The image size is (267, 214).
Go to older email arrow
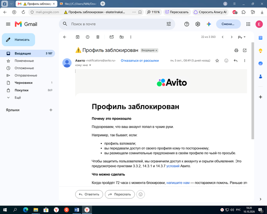(232, 37)
